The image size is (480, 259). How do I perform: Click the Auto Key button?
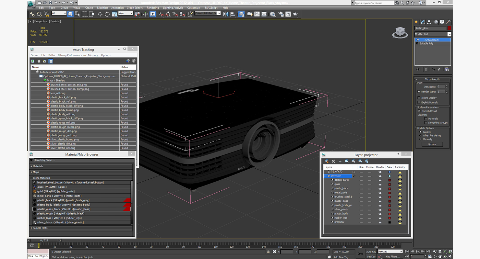click(371, 252)
